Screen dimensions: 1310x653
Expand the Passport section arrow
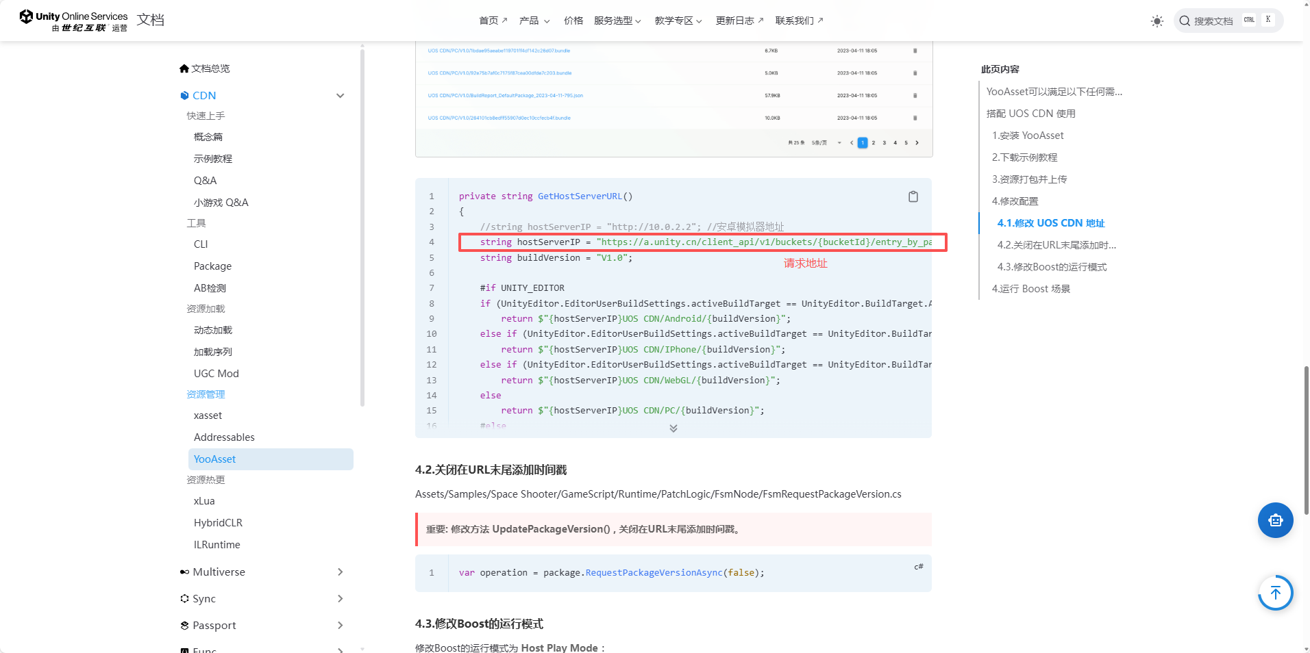pyautogui.click(x=340, y=626)
